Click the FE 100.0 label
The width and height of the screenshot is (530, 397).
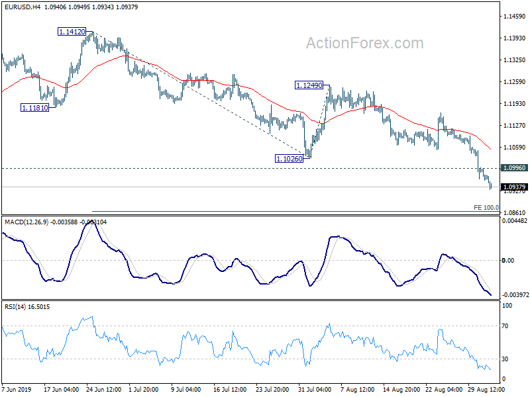(x=486, y=208)
